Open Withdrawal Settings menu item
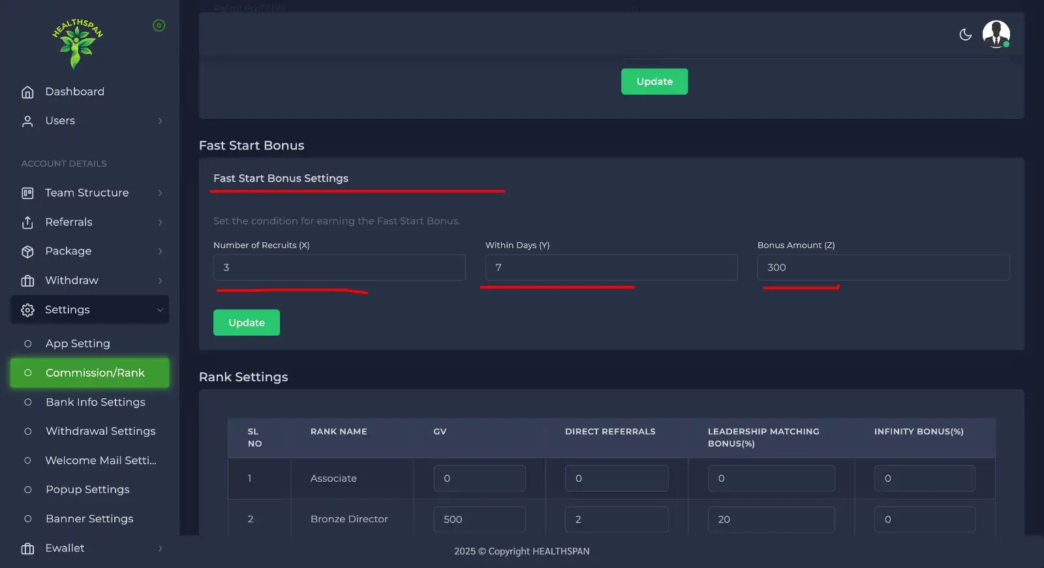 coord(100,431)
